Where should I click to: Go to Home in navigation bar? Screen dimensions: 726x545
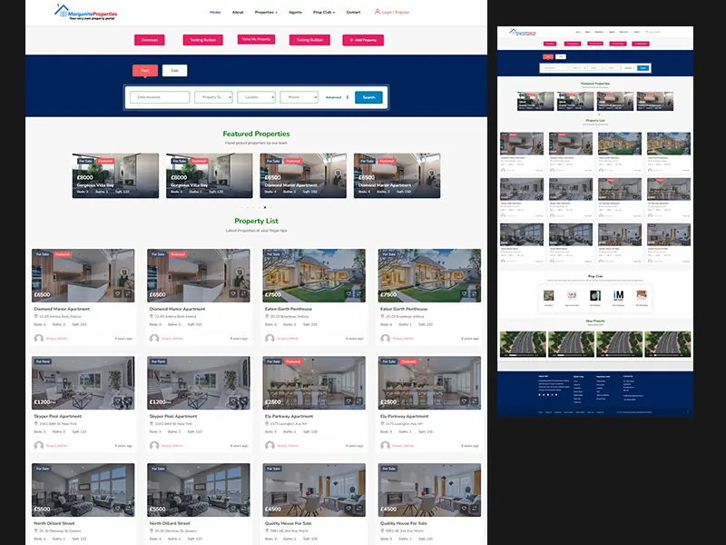tap(215, 12)
